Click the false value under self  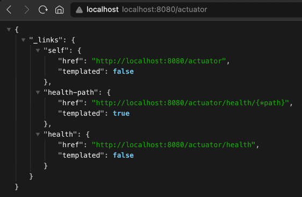(x=123, y=72)
